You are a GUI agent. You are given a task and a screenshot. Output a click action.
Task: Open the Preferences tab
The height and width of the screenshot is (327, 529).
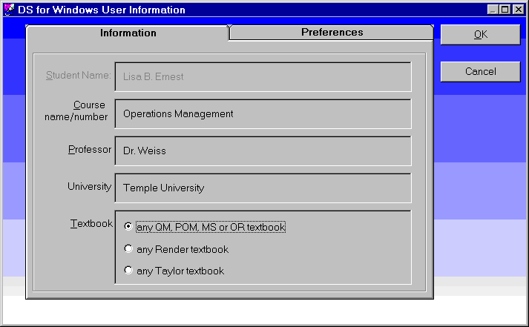pos(332,33)
